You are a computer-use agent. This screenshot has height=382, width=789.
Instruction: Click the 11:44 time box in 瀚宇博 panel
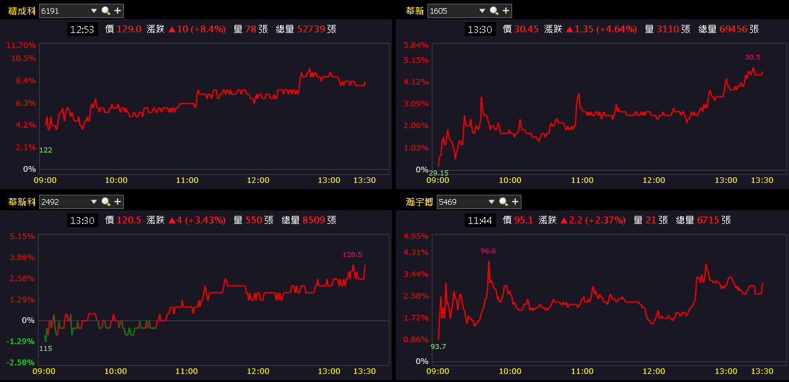point(480,220)
